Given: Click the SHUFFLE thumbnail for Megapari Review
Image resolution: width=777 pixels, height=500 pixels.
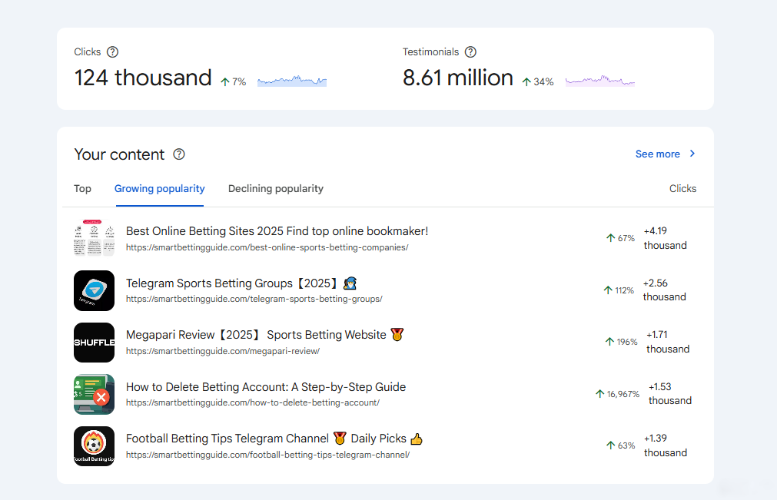Looking at the screenshot, I should tap(94, 343).
